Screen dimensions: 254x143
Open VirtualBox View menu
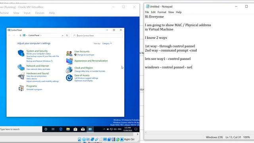[16, 13]
